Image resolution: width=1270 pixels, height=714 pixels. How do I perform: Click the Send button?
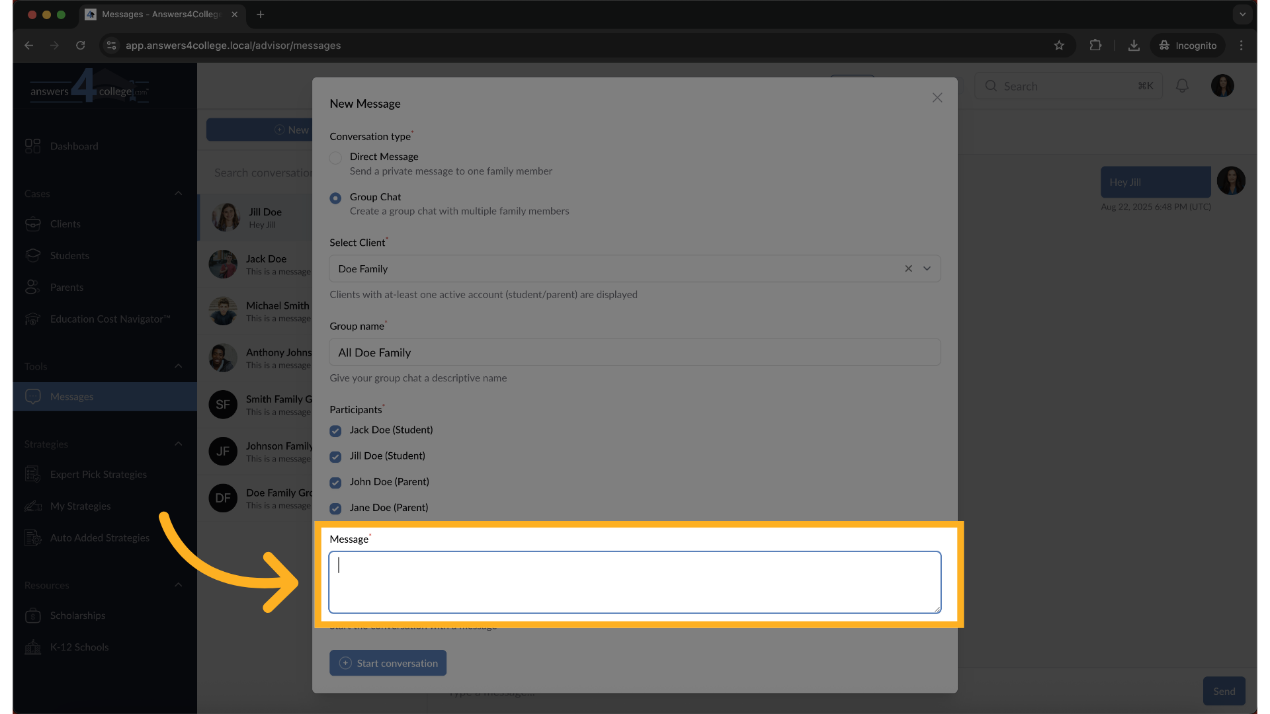(1224, 691)
